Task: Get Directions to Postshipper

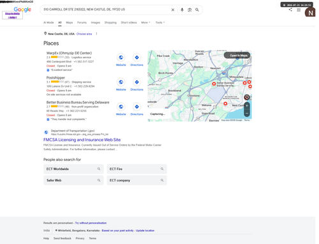Action: pos(137,82)
